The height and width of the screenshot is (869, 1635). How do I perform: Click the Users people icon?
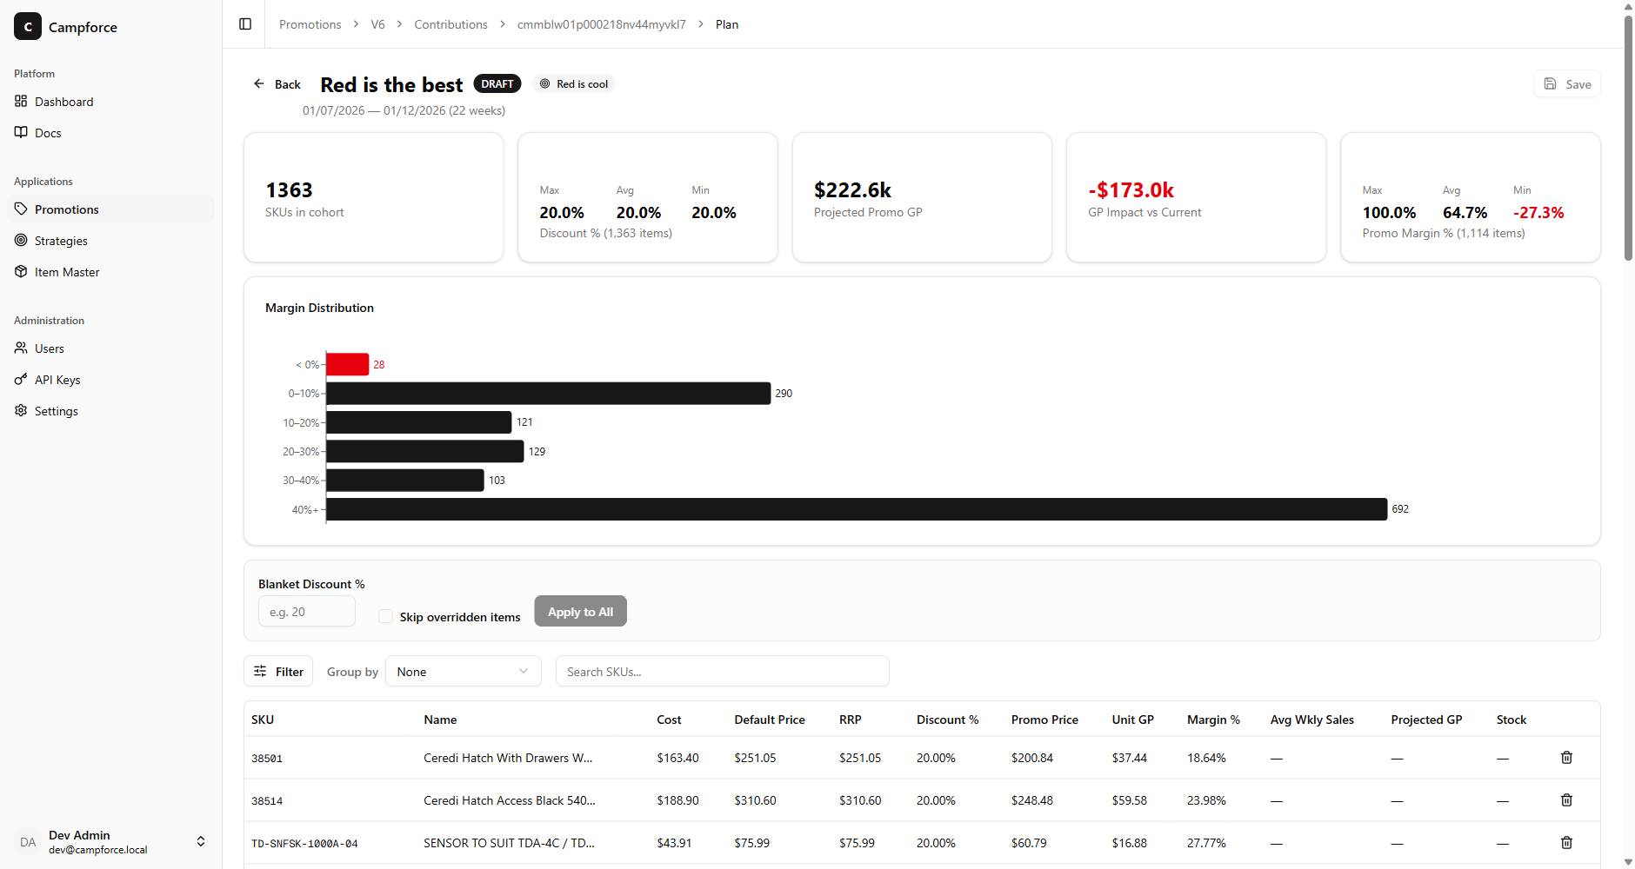click(21, 348)
